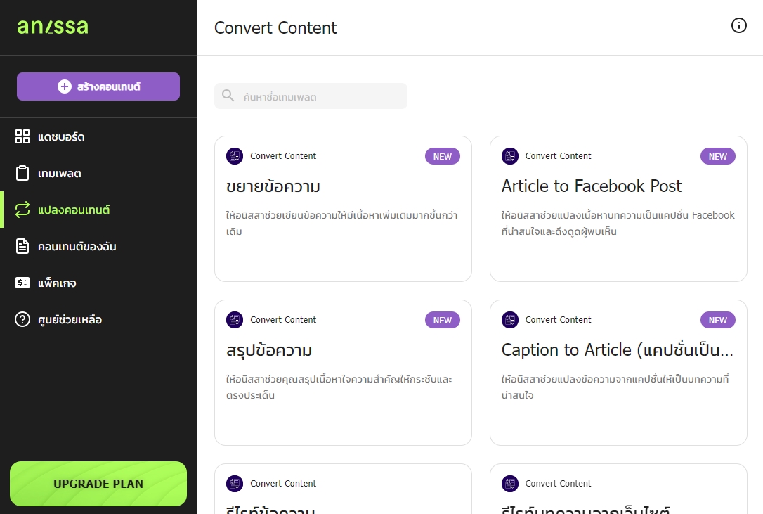Open the แพ็คเกจ menu item
This screenshot has height=514, width=763.
[98, 283]
